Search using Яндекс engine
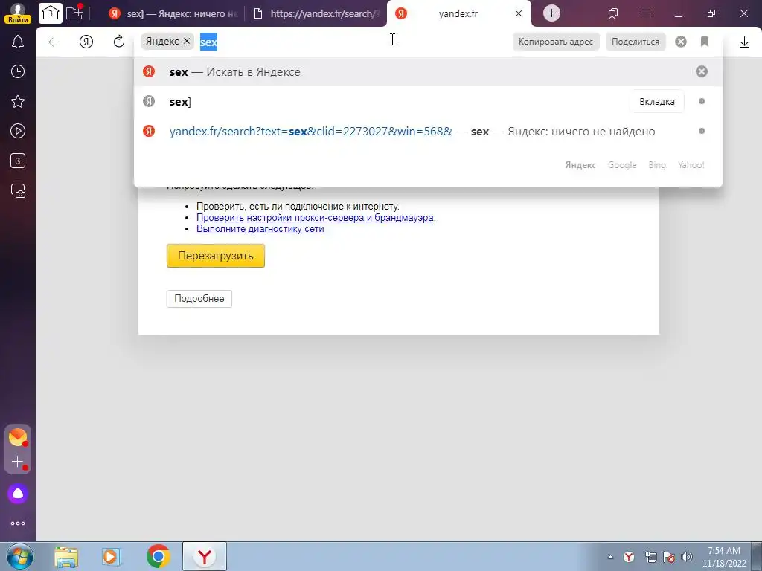762x571 pixels. (x=580, y=165)
